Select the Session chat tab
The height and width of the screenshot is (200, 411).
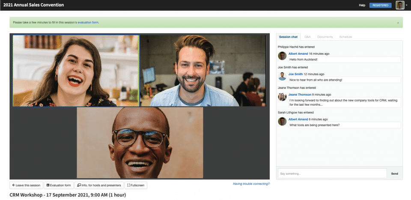point(288,37)
